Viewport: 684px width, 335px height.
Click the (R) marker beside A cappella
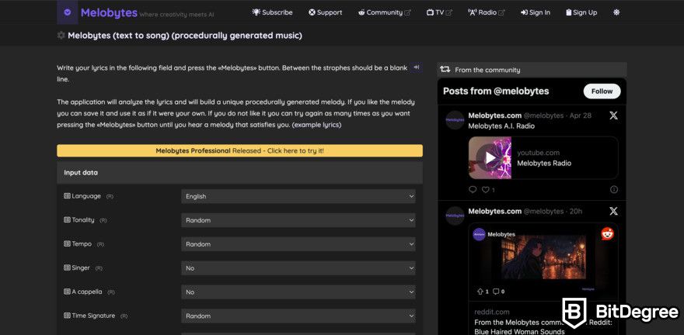click(x=111, y=292)
